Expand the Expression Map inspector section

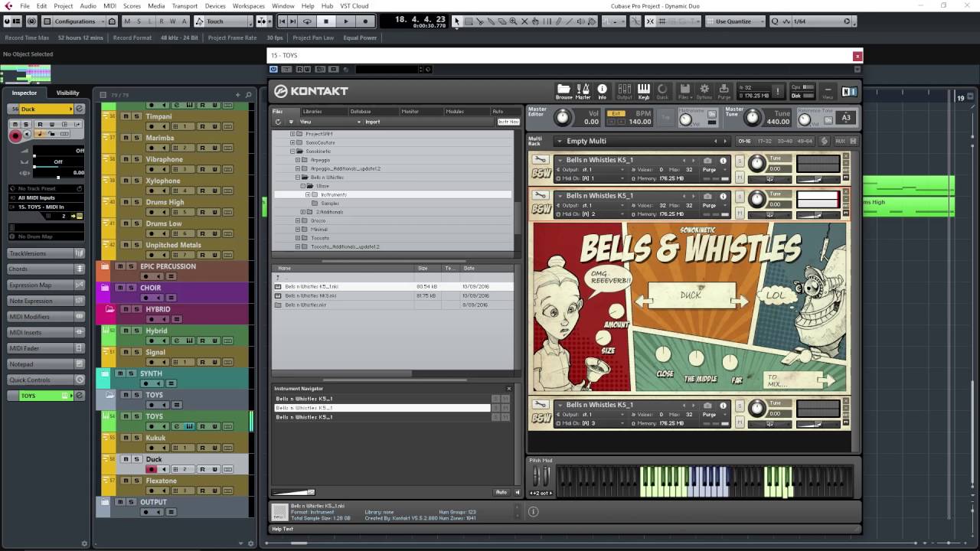click(46, 285)
